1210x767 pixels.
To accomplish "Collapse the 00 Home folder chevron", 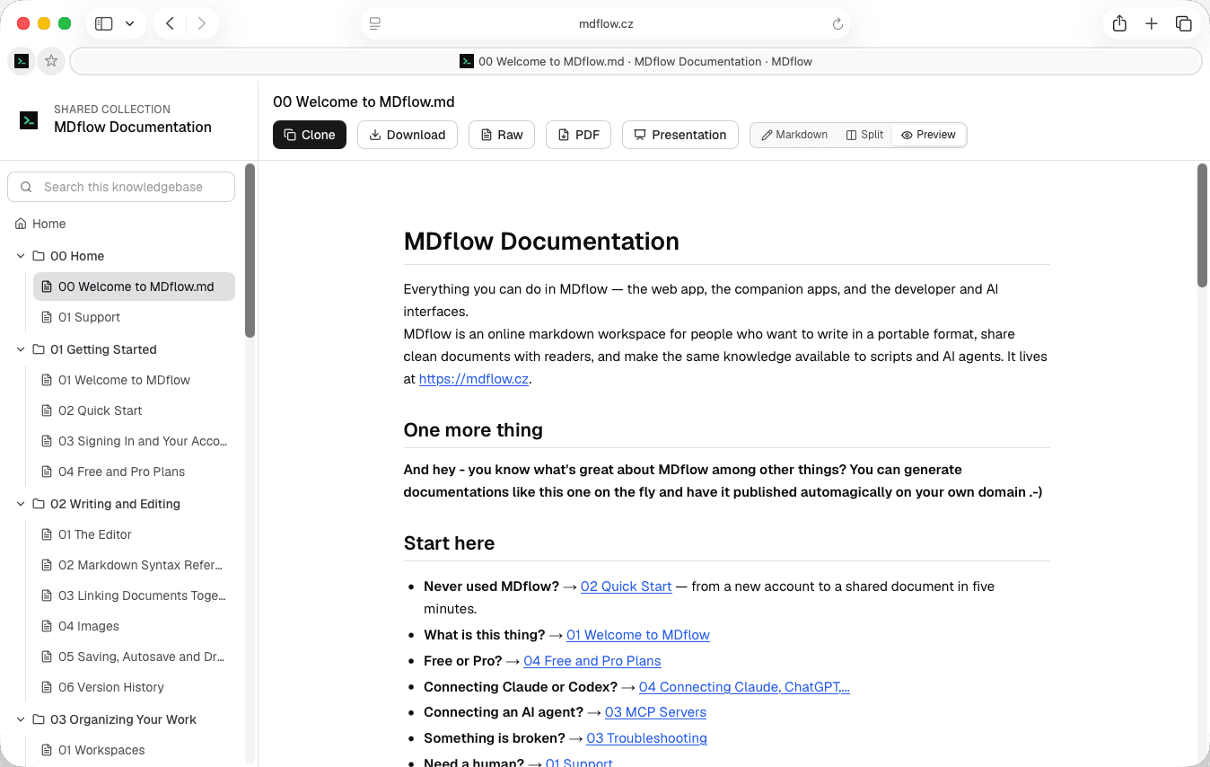I will [x=20, y=256].
